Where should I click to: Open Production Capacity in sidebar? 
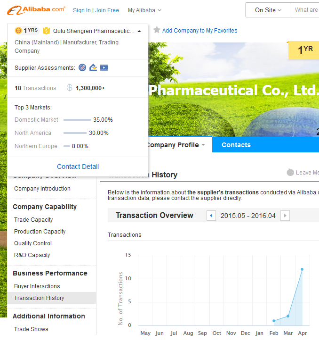point(40,232)
